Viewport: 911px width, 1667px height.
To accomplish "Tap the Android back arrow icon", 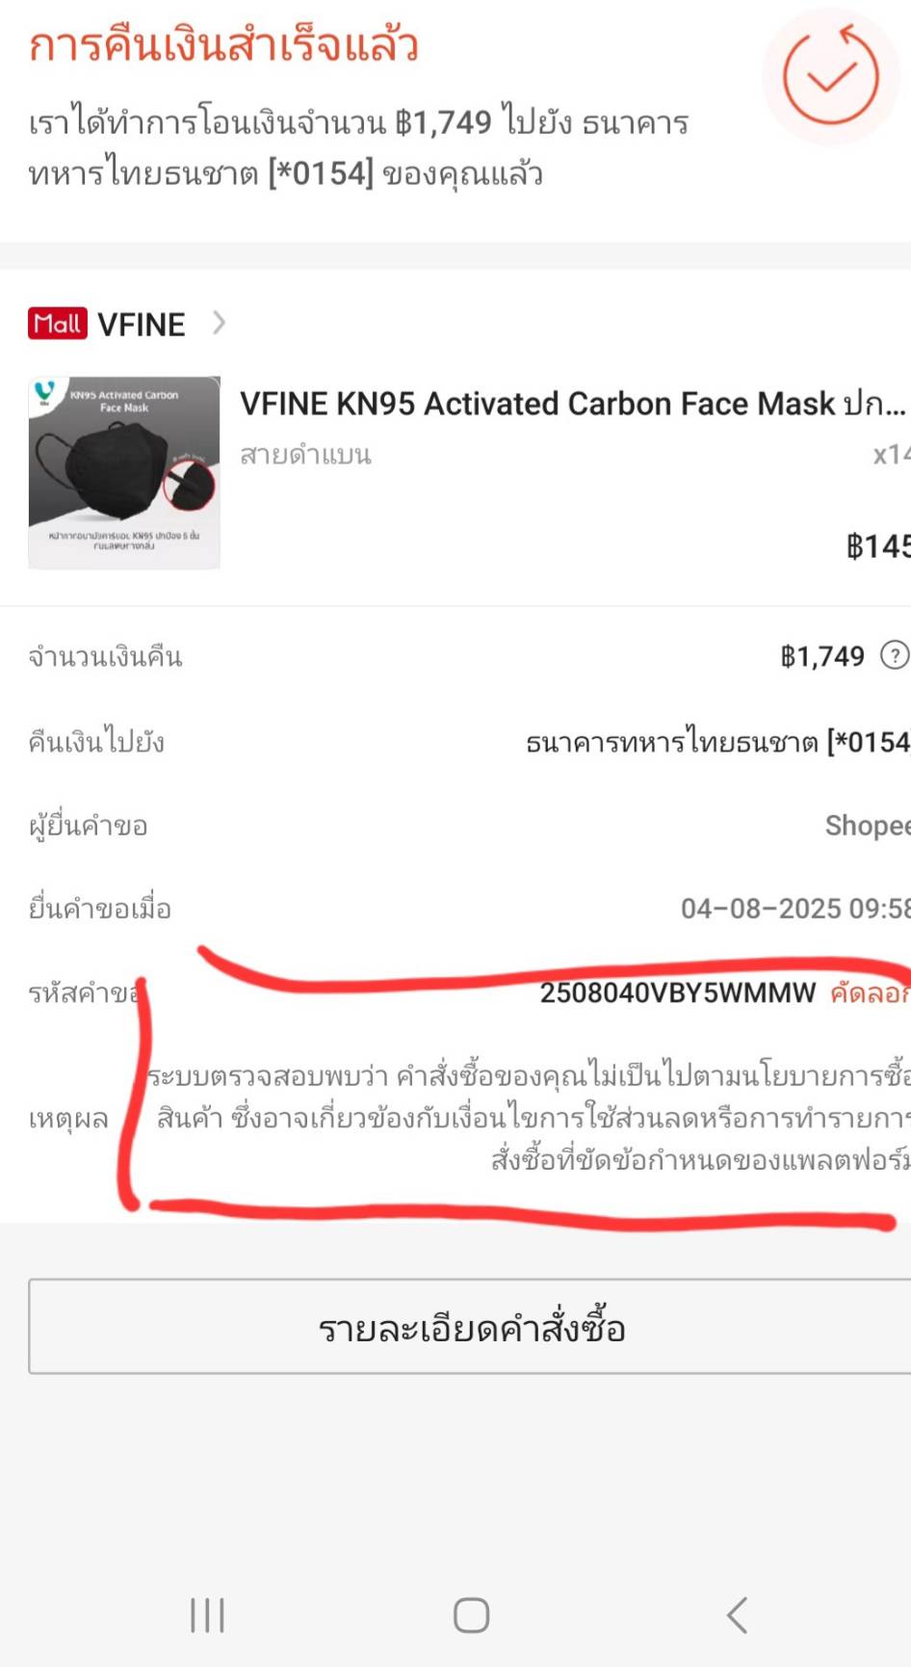I will tap(738, 1616).
